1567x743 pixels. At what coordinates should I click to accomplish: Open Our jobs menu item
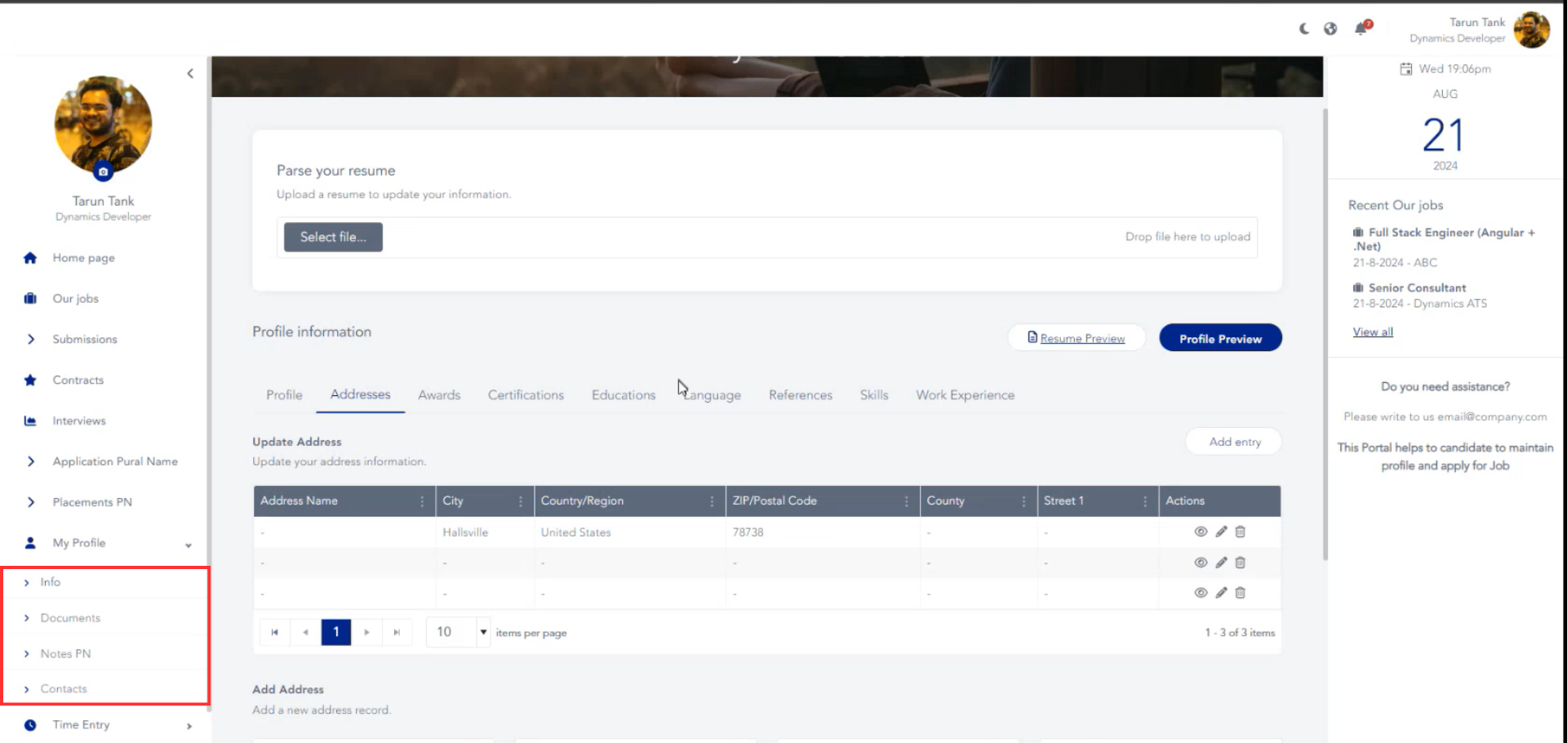tap(76, 299)
